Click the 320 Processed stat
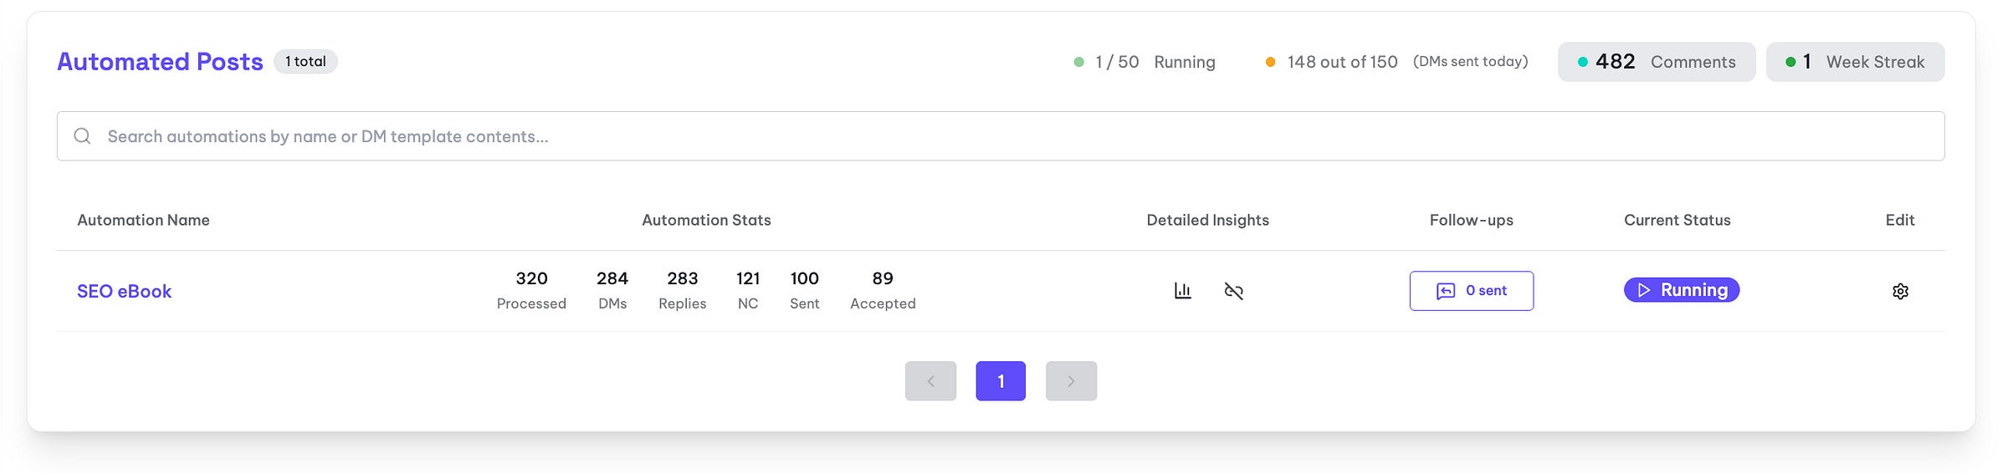The height and width of the screenshot is (474, 2008). coord(531,290)
